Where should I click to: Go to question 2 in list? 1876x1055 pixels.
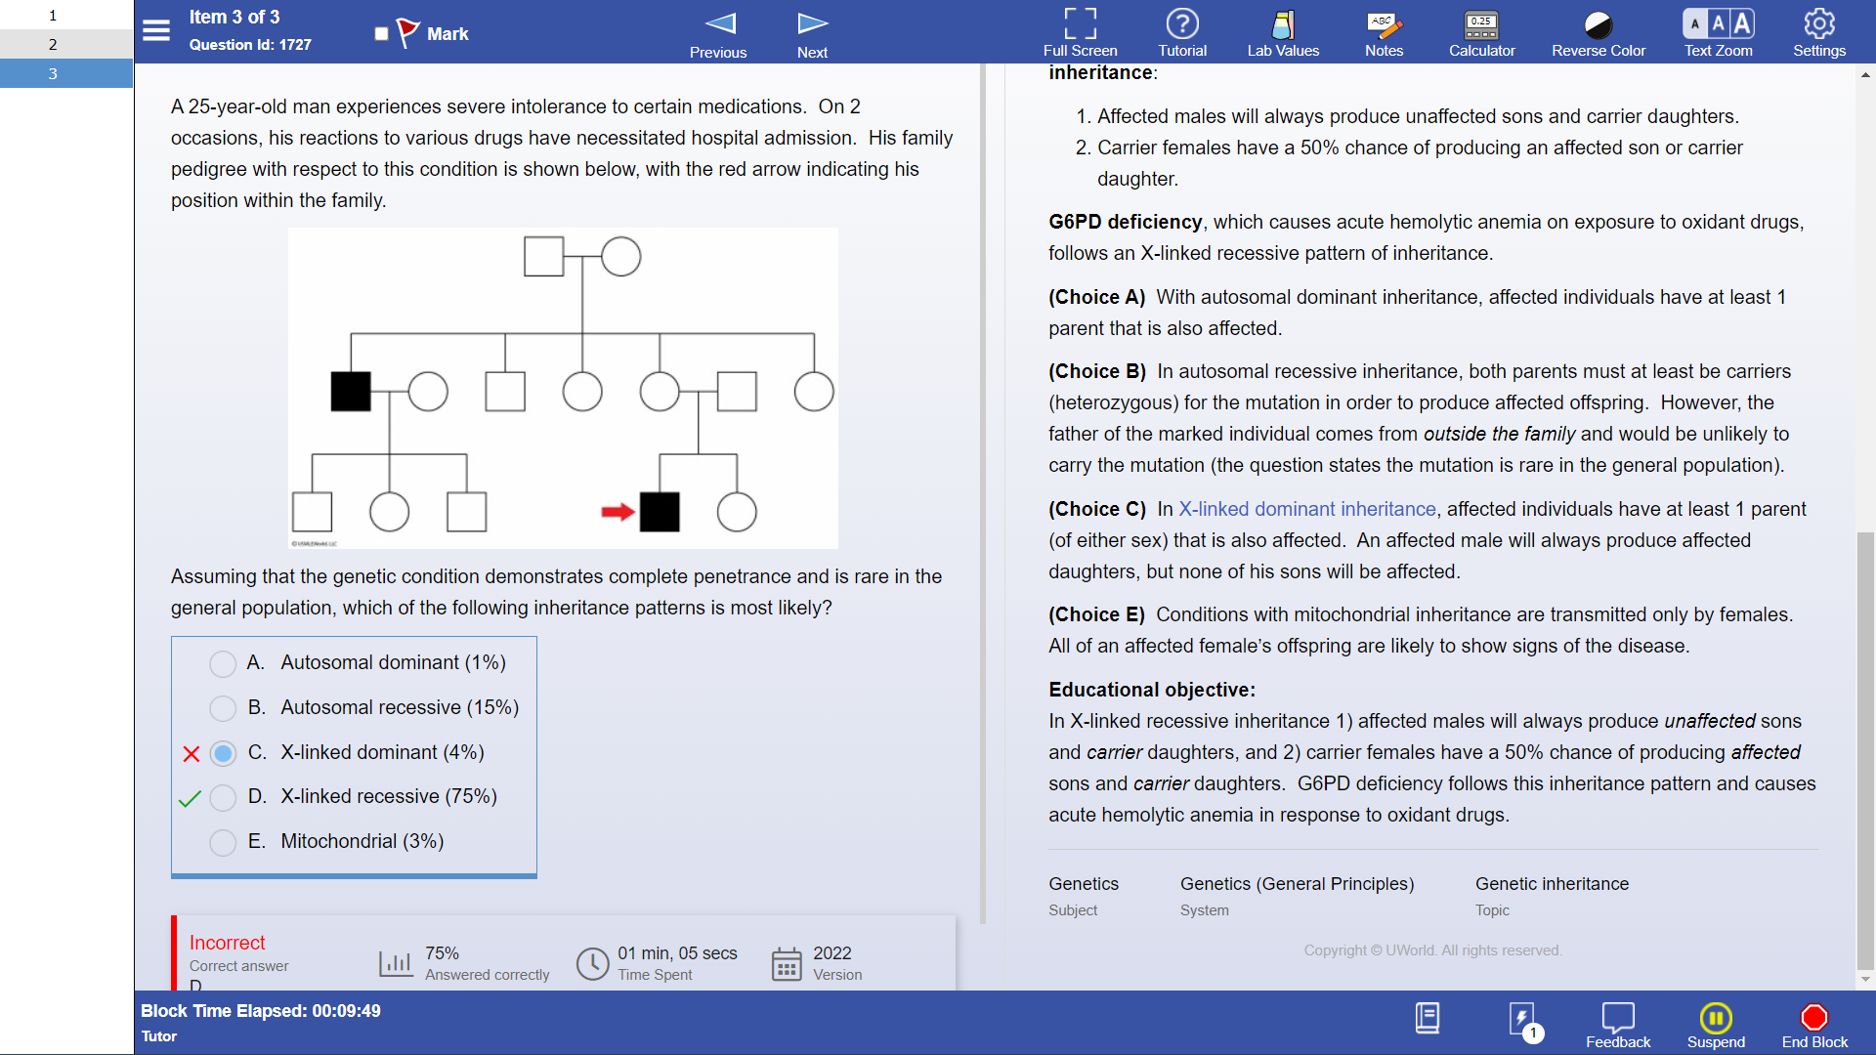click(53, 44)
